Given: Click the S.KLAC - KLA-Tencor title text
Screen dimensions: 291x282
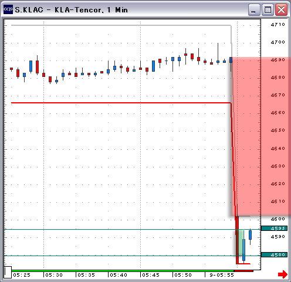Looking at the screenshot, I should (x=72, y=10).
